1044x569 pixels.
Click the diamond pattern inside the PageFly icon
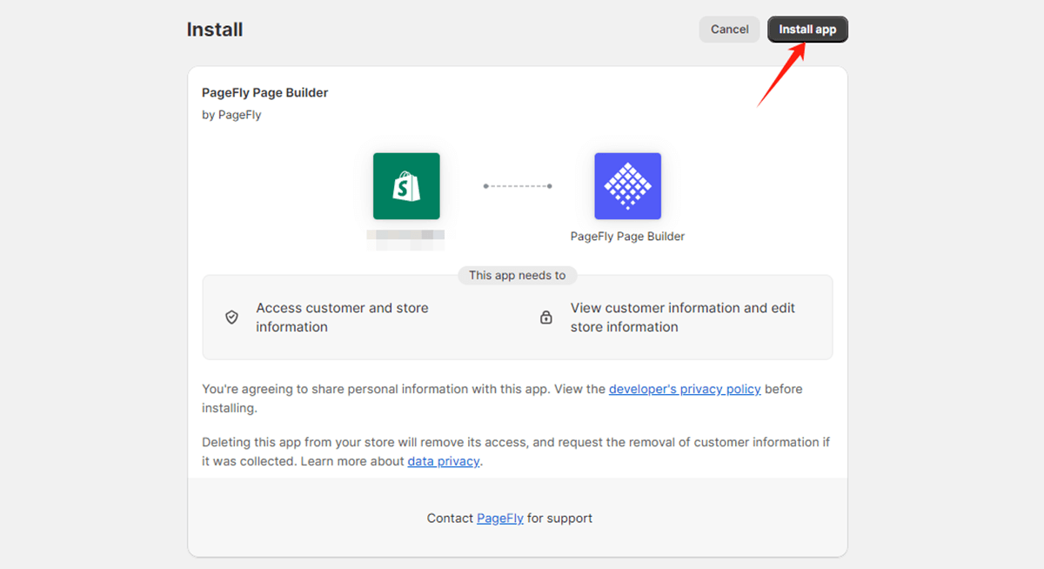(627, 185)
